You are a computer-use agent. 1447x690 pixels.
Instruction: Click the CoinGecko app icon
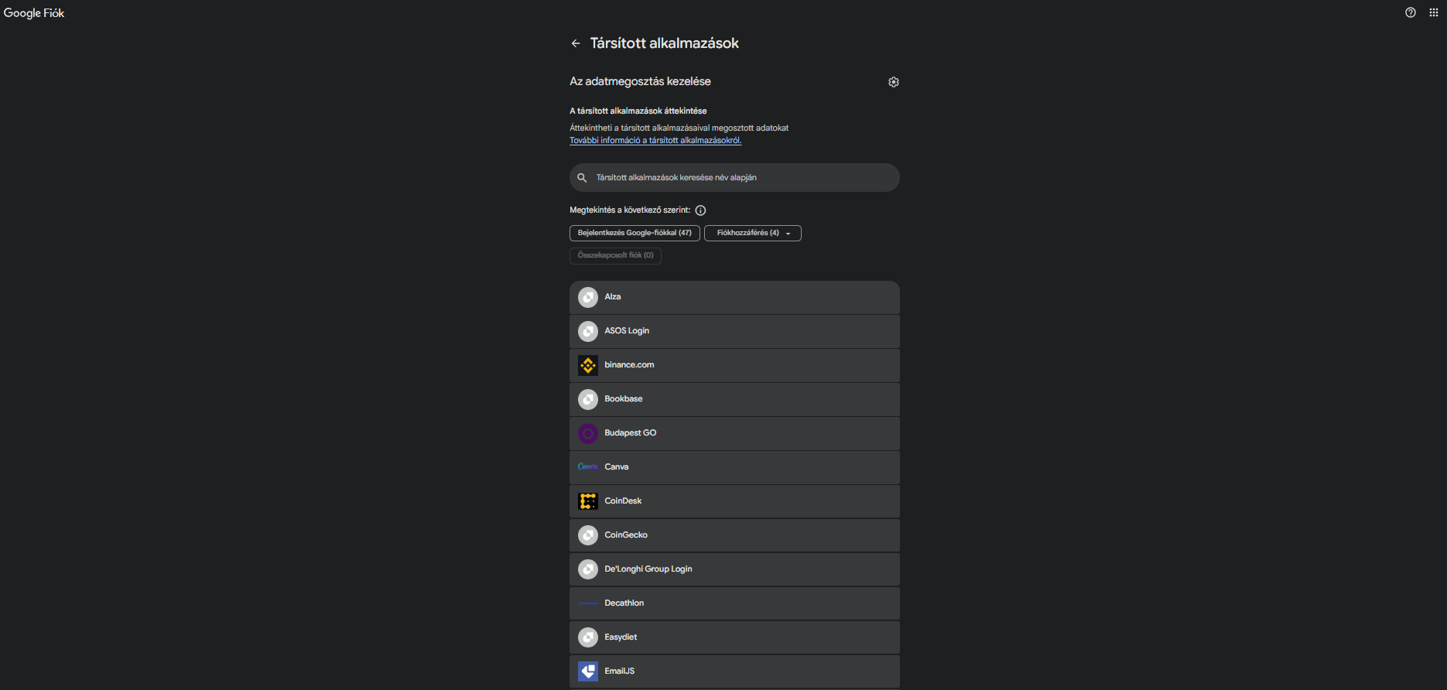(x=588, y=535)
